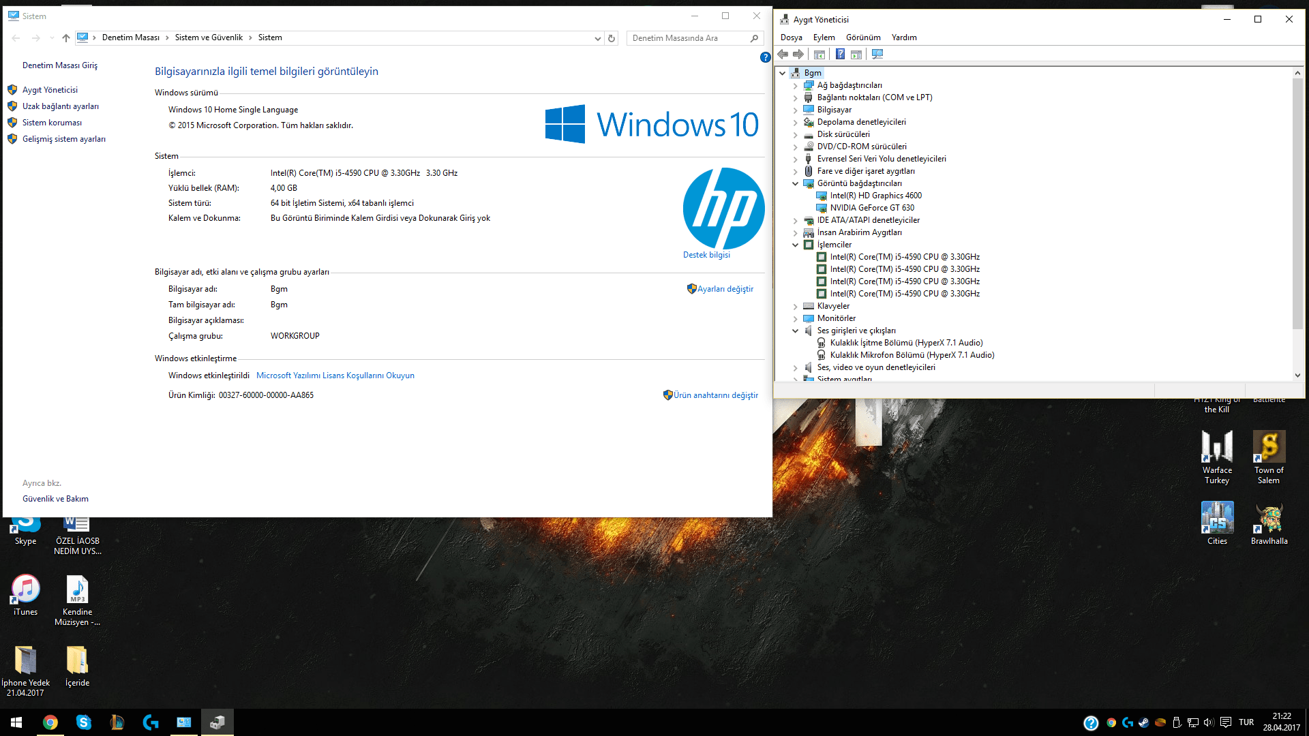Open the Eylem menu
1309x736 pixels.
pyautogui.click(x=824, y=37)
